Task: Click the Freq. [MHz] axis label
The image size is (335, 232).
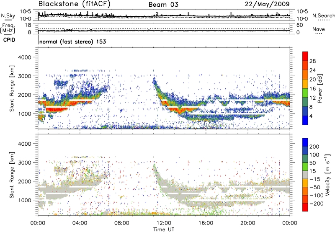Action: (x=8, y=29)
